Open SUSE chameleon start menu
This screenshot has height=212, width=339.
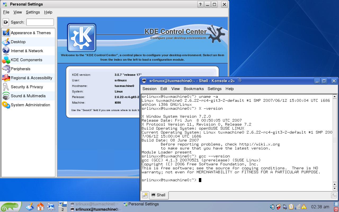point(11,207)
